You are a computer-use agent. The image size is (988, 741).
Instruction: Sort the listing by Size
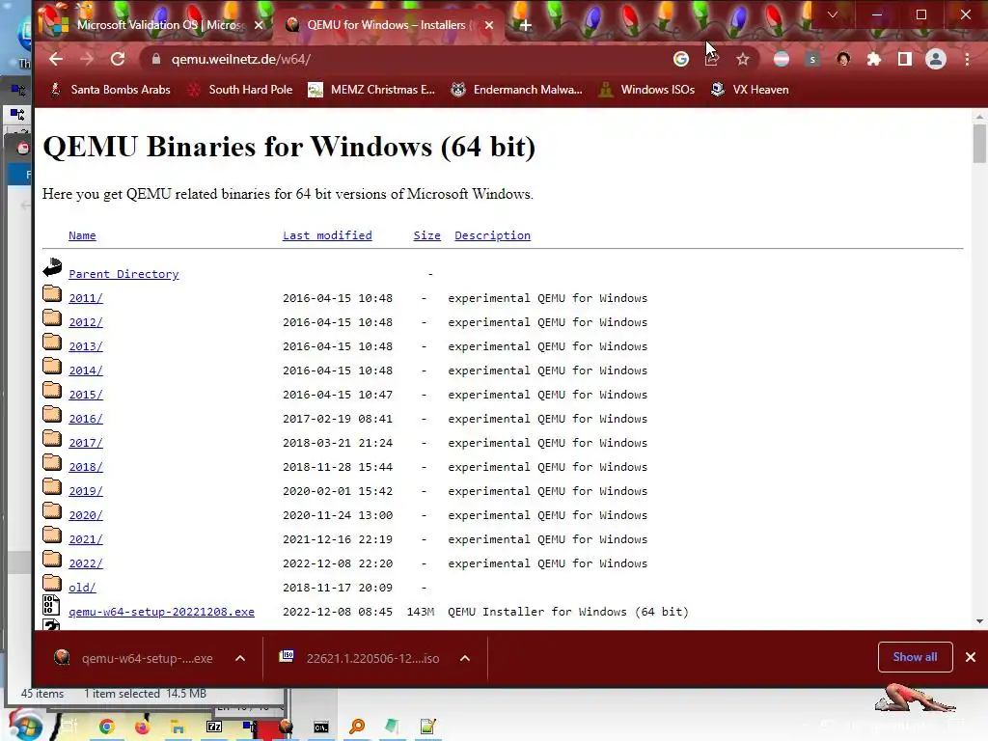[426, 235]
